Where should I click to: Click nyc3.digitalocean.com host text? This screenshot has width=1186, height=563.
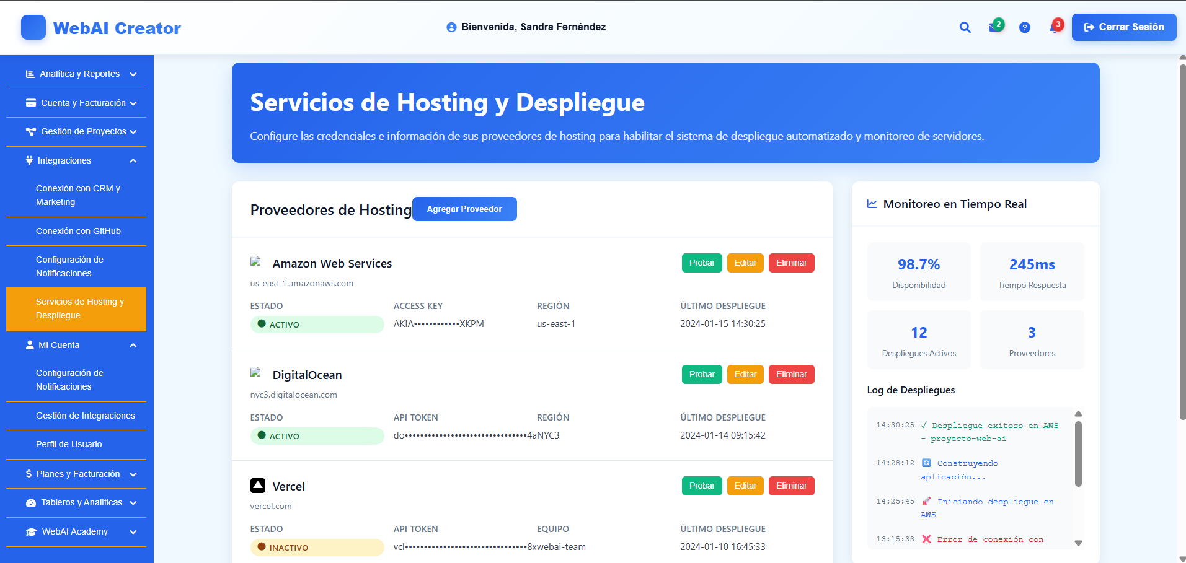pyautogui.click(x=294, y=395)
